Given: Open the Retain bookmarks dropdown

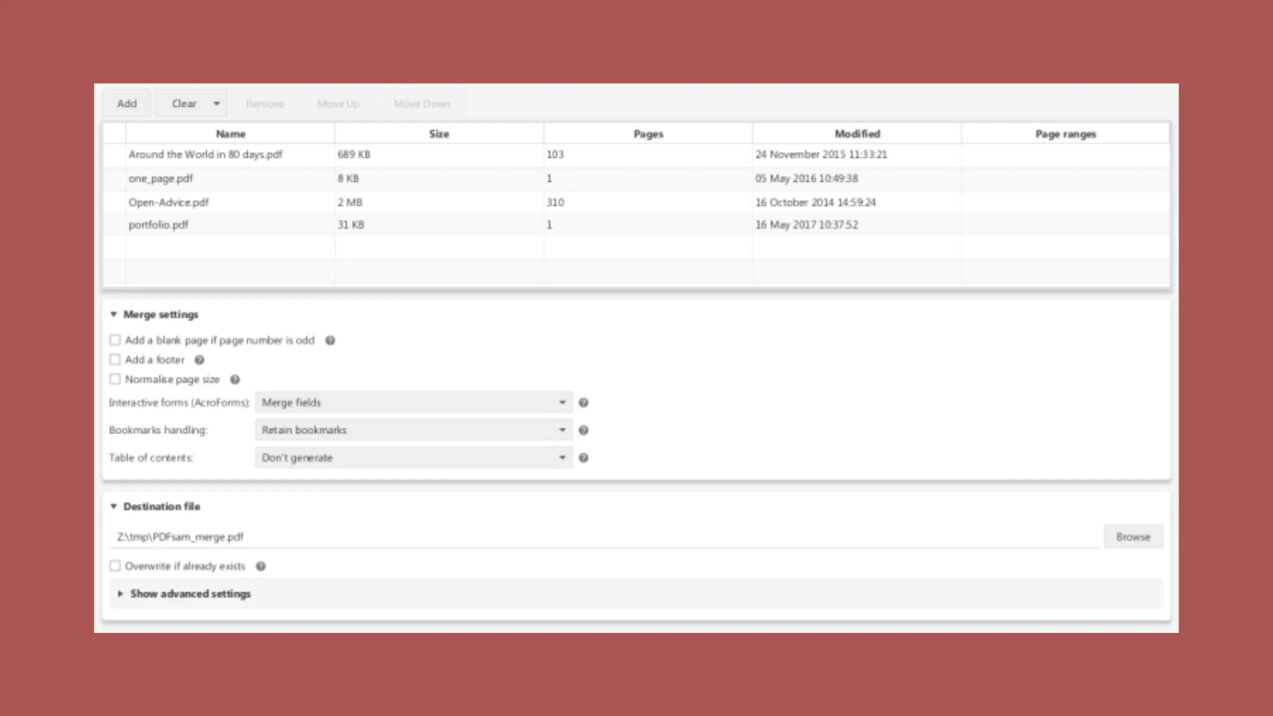Looking at the screenshot, I should click(x=414, y=430).
